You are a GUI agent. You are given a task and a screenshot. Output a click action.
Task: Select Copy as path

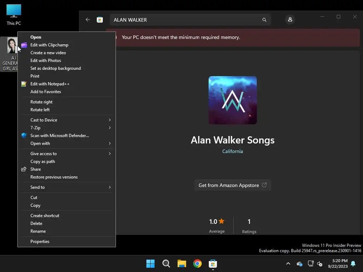coord(67,161)
